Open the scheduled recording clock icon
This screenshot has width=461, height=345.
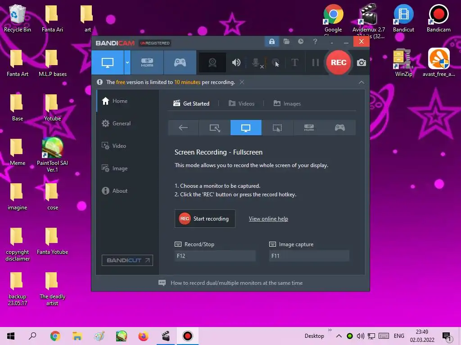pyautogui.click(x=300, y=41)
